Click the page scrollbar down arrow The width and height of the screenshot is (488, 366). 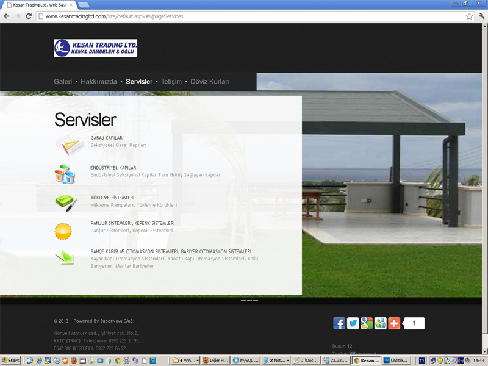[x=484, y=352]
